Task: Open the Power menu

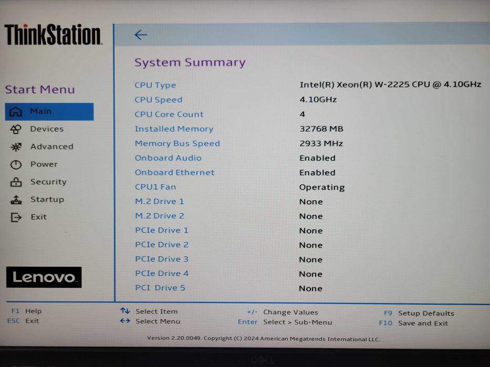Action: point(44,164)
